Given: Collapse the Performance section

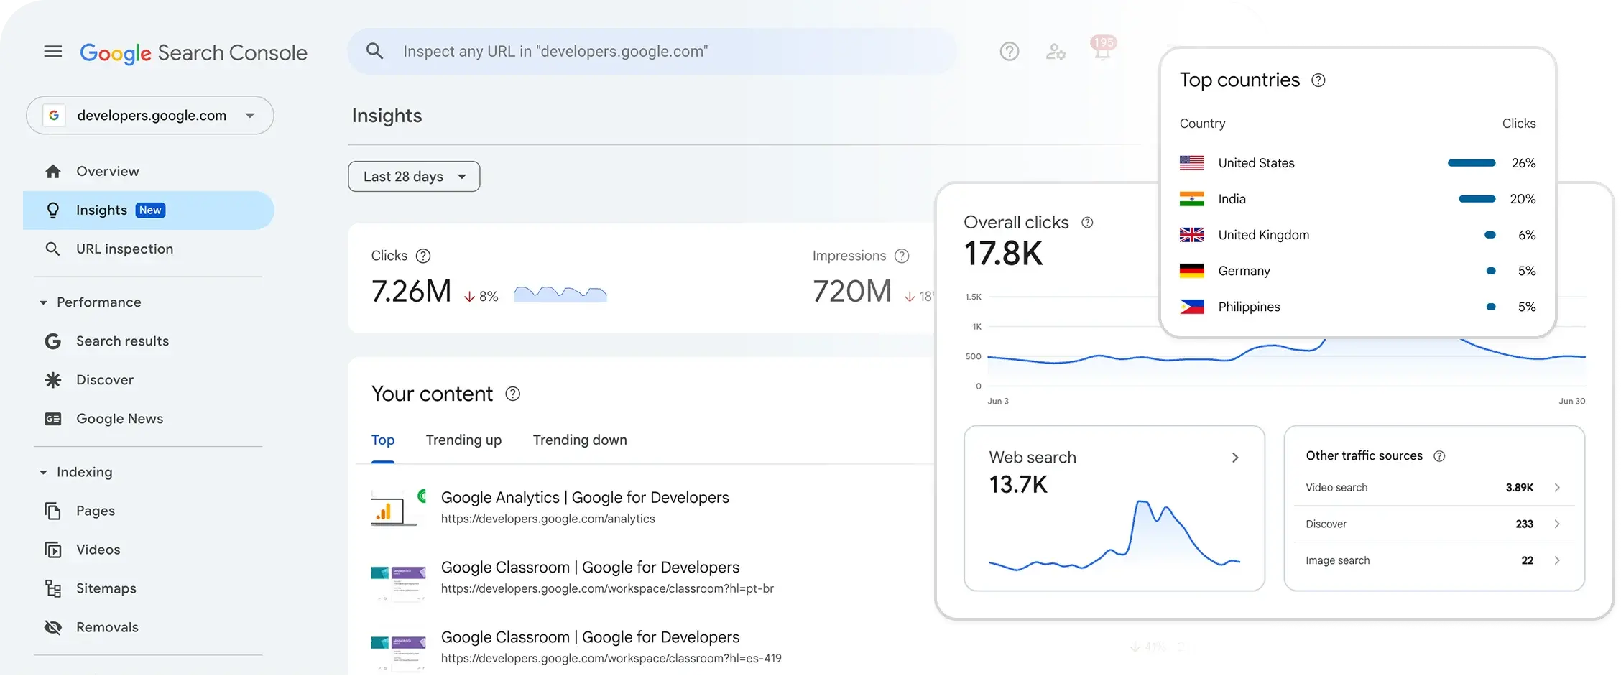Looking at the screenshot, I should point(43,303).
